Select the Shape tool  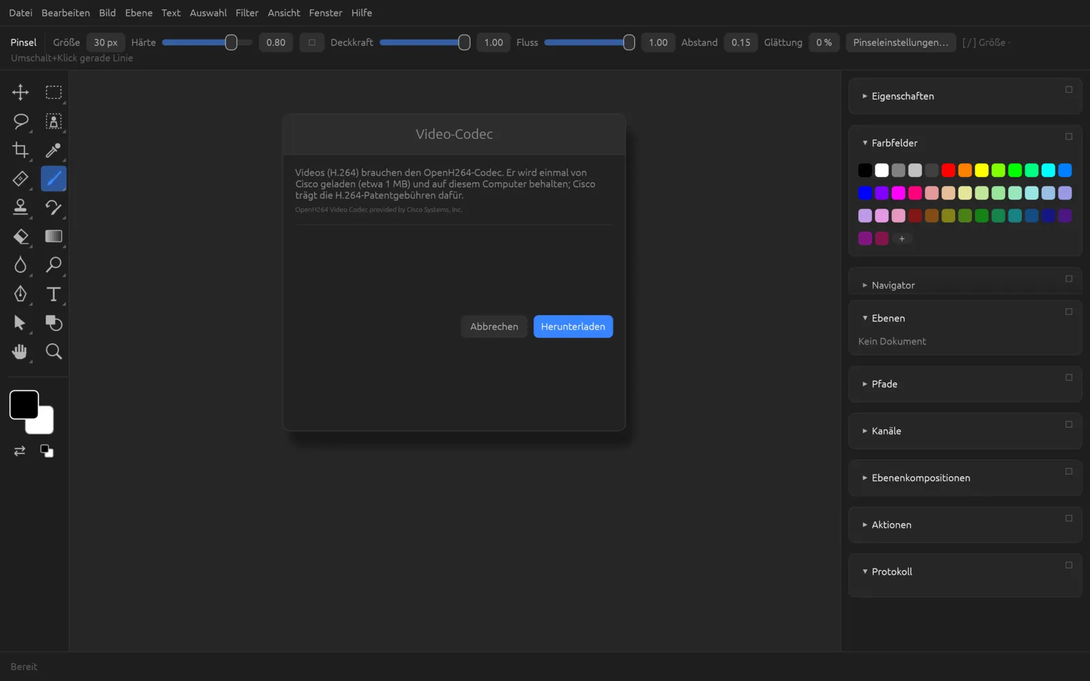53,323
